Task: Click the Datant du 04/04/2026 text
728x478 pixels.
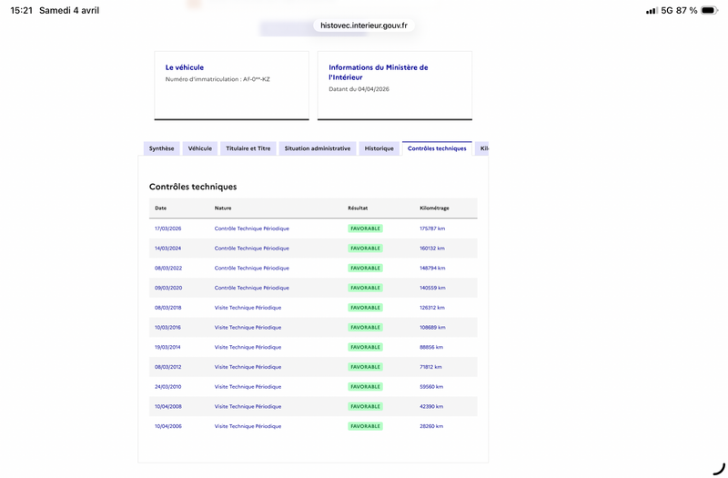Action: [x=359, y=89]
